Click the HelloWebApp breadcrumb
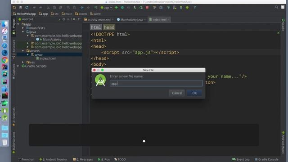 (24, 14)
